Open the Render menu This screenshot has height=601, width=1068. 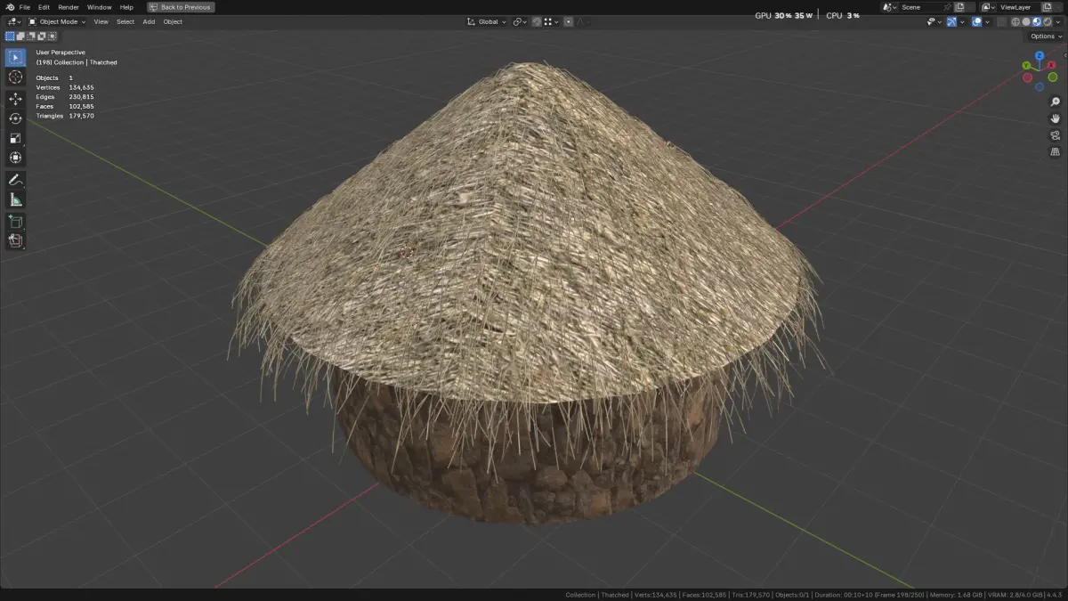[69, 7]
